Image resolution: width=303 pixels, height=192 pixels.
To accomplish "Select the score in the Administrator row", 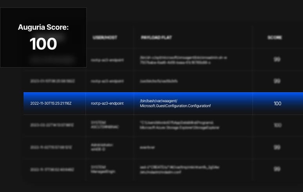I will (x=277, y=147).
